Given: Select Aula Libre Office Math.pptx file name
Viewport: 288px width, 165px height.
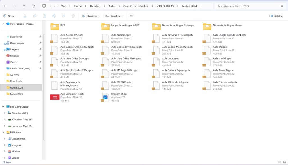Looking at the screenshot, I should click(x=126, y=59).
